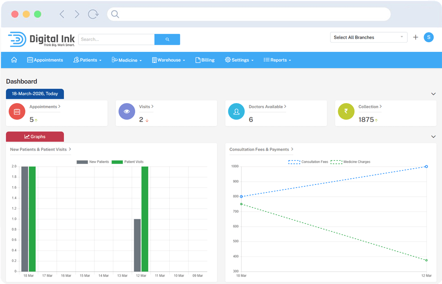Open New Patients & Patient Visits link

(x=40, y=149)
